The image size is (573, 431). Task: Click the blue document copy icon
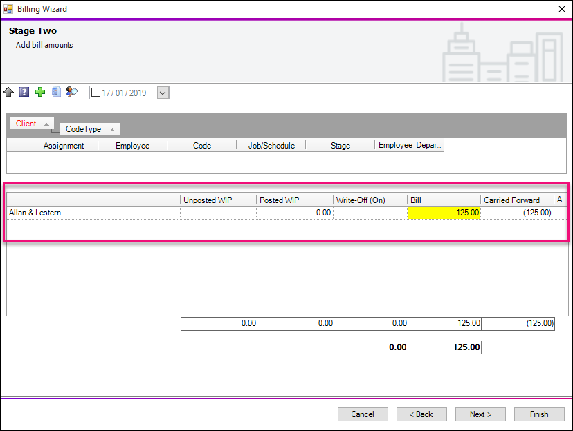click(x=56, y=93)
